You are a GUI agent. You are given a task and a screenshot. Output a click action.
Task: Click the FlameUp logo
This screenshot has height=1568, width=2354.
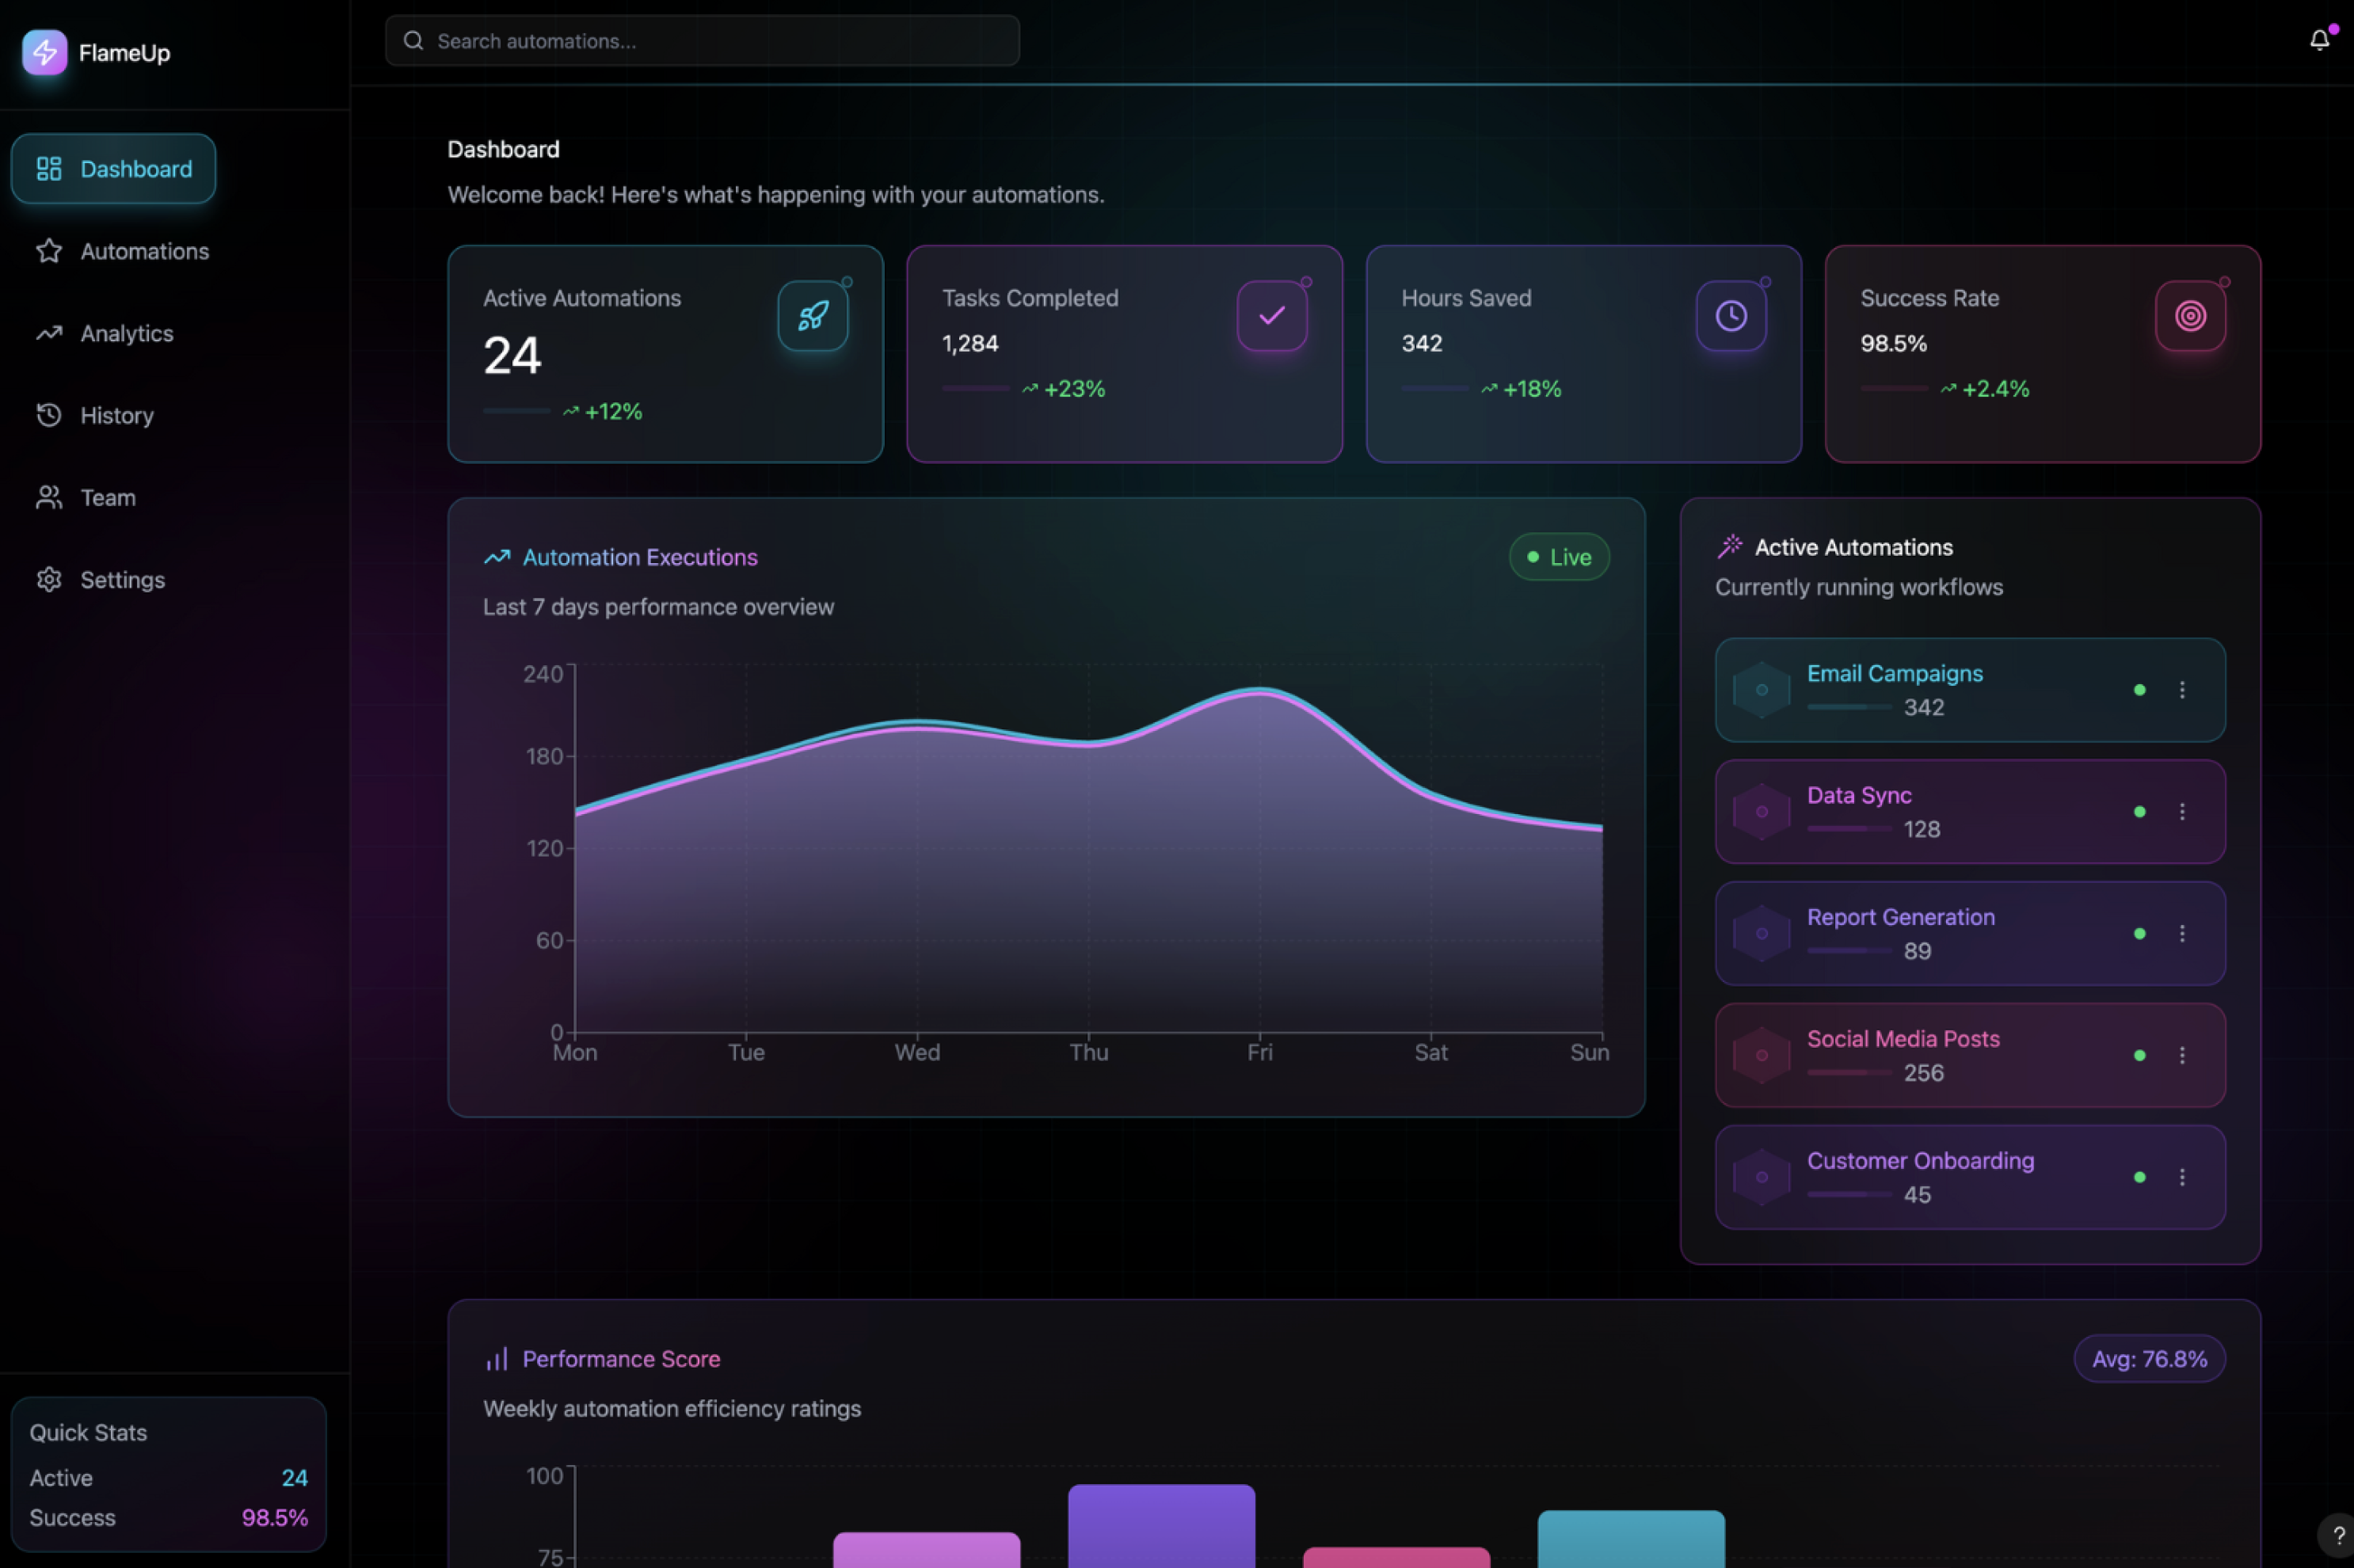44,52
